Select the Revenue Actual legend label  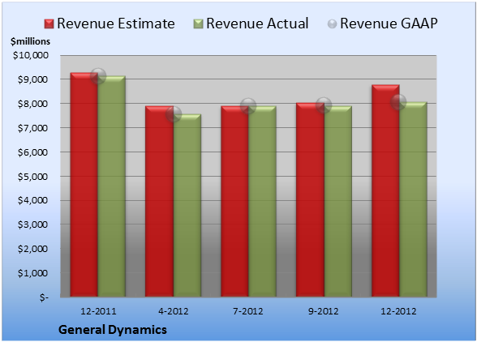click(257, 24)
